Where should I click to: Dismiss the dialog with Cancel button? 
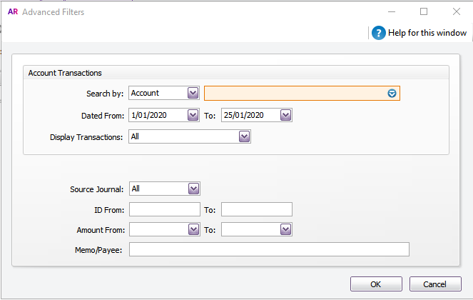click(x=435, y=284)
